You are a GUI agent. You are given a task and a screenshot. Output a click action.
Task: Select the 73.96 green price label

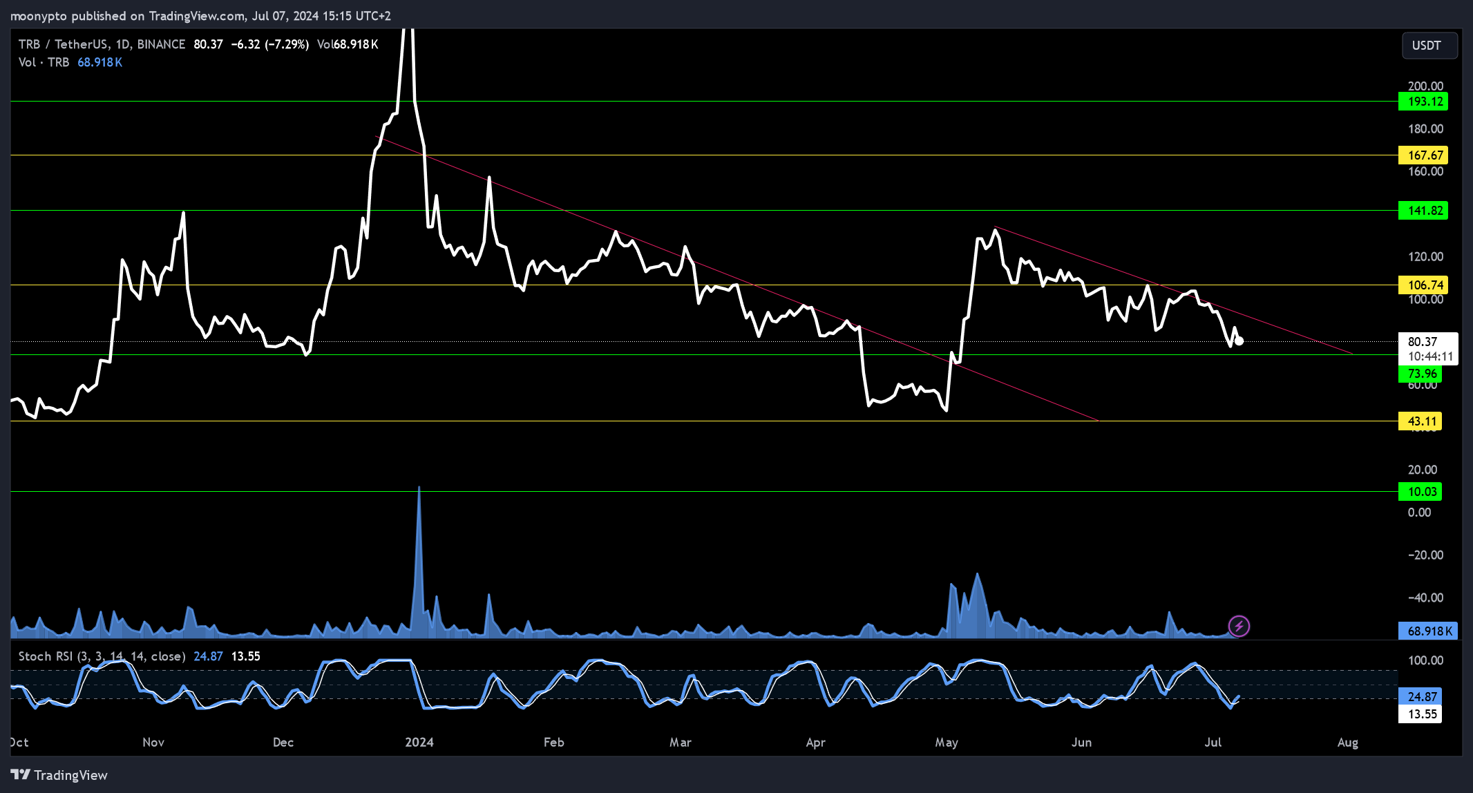pos(1420,374)
